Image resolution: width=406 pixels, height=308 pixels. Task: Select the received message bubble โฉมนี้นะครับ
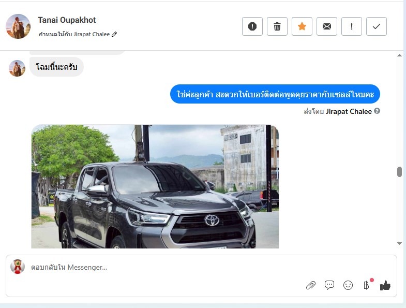tap(56, 67)
